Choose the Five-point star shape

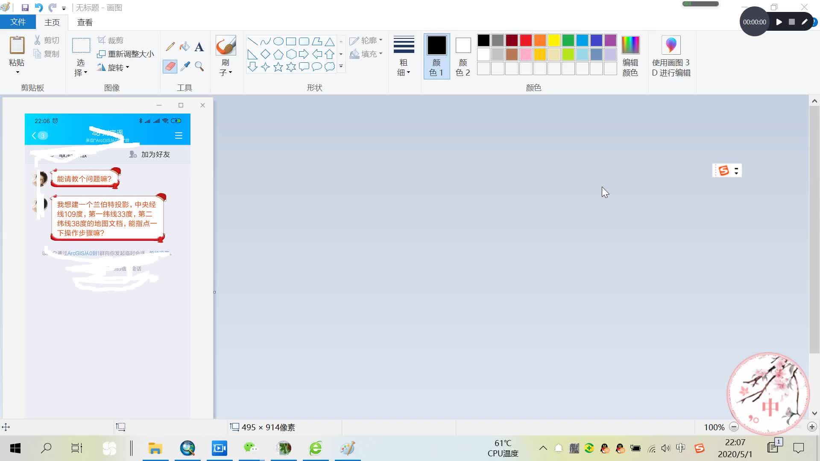pyautogui.click(x=278, y=67)
